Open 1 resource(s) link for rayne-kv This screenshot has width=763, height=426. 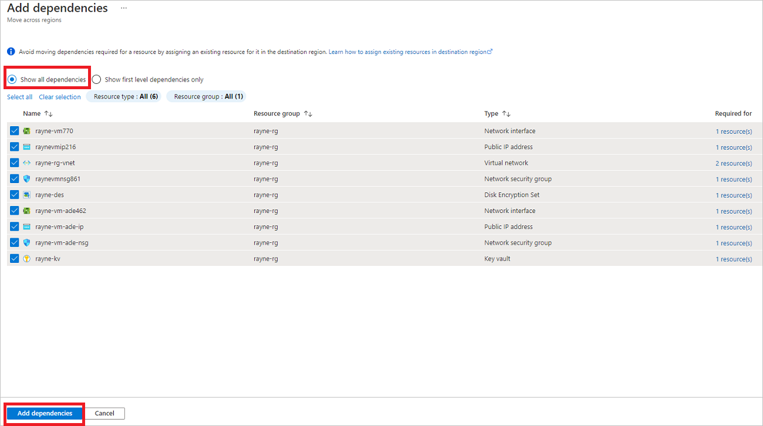(734, 259)
